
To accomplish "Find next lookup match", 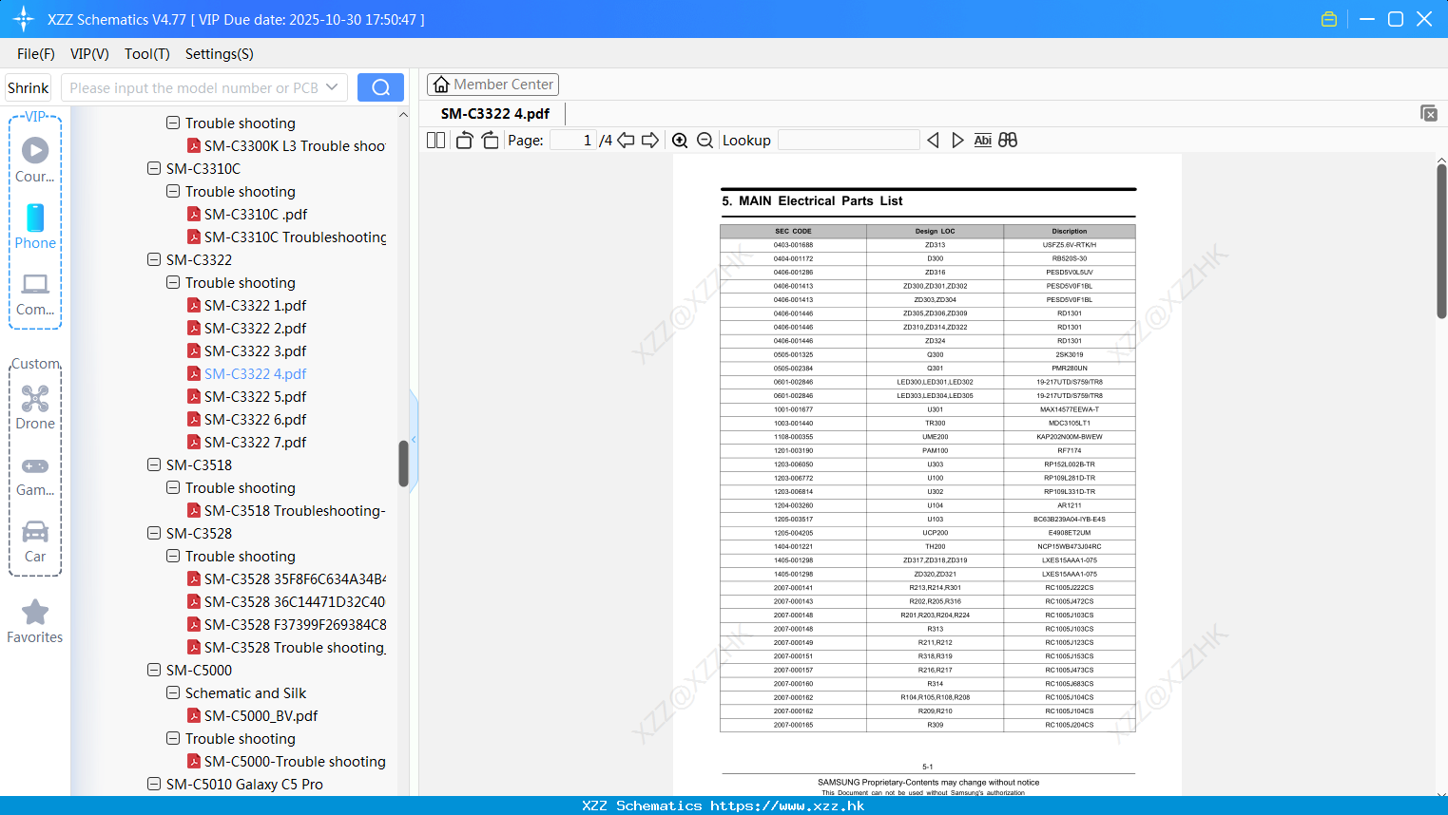I will pyautogui.click(x=957, y=140).
